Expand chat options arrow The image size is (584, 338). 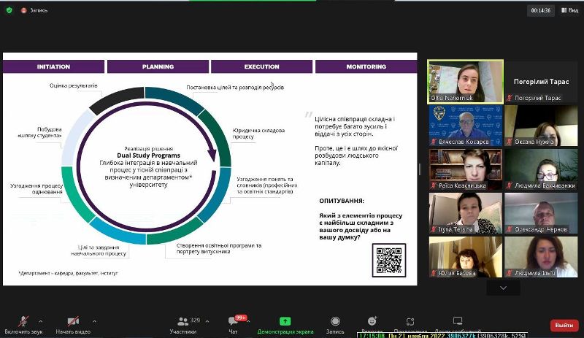coord(248,321)
